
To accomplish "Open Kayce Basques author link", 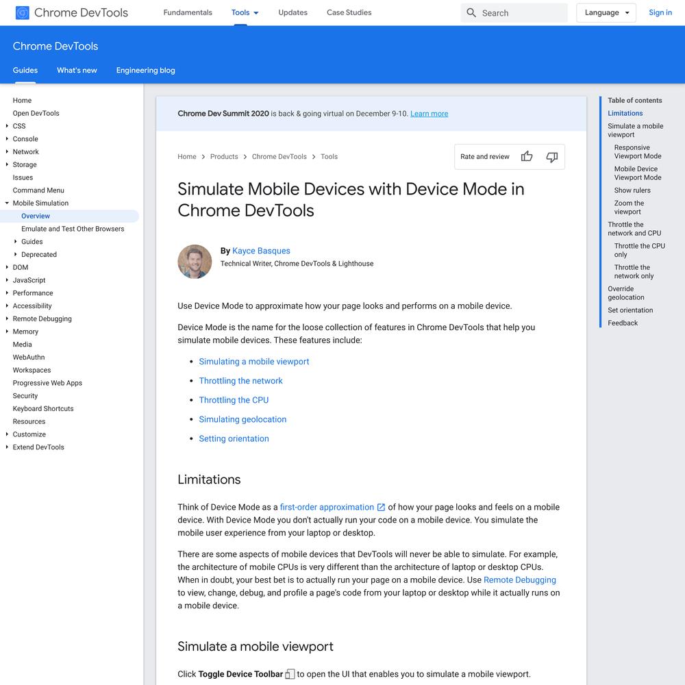I will (261, 251).
